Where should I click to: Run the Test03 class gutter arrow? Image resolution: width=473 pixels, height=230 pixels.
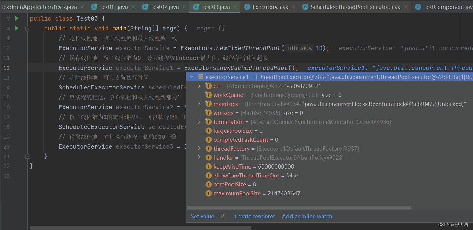(17, 18)
